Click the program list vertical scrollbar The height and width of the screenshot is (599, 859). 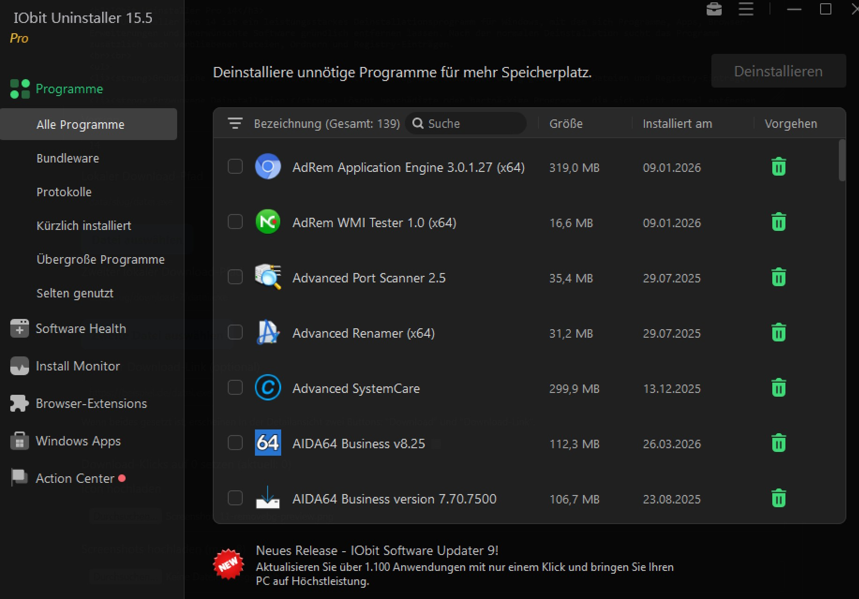pyautogui.click(x=842, y=160)
